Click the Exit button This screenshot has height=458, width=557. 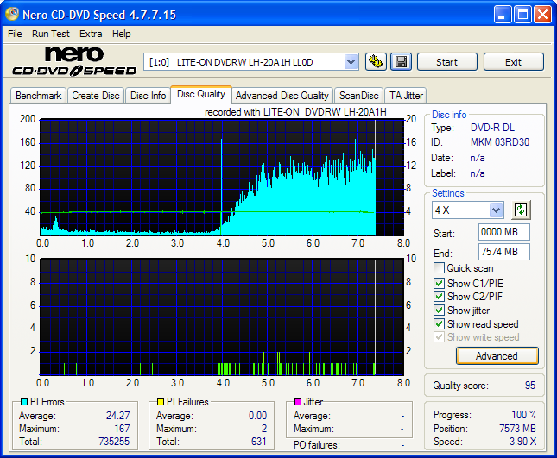[513, 62]
